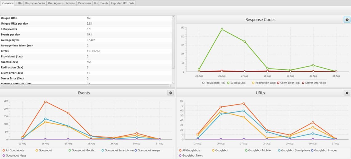351x159 pixels.
Task: Open the Events chart settings gear
Action: tap(171, 93)
